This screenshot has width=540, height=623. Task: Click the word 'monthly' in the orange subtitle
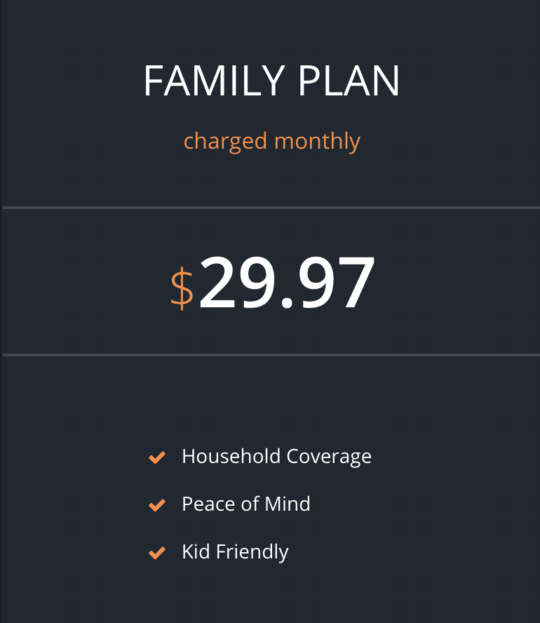[x=317, y=141]
